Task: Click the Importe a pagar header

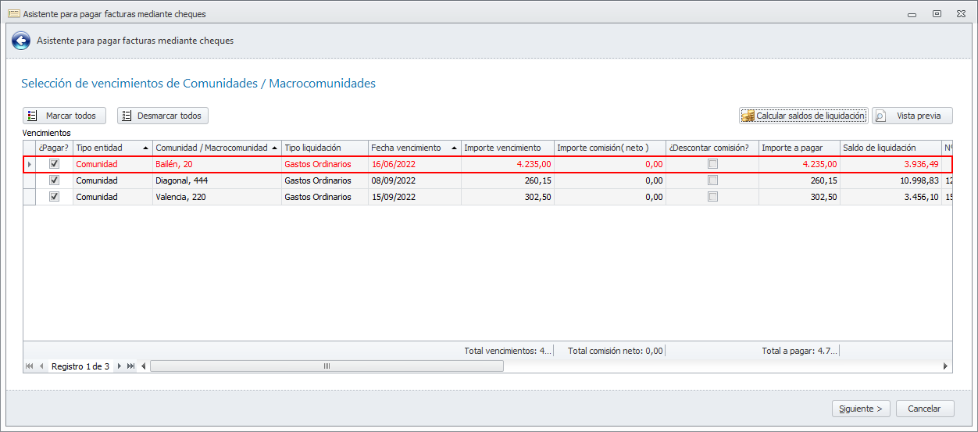Action: tap(799, 148)
